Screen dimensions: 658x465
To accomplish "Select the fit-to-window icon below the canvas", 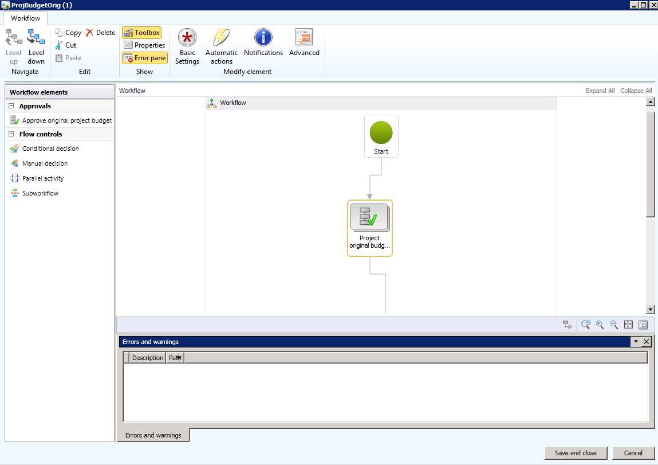I will coord(628,325).
